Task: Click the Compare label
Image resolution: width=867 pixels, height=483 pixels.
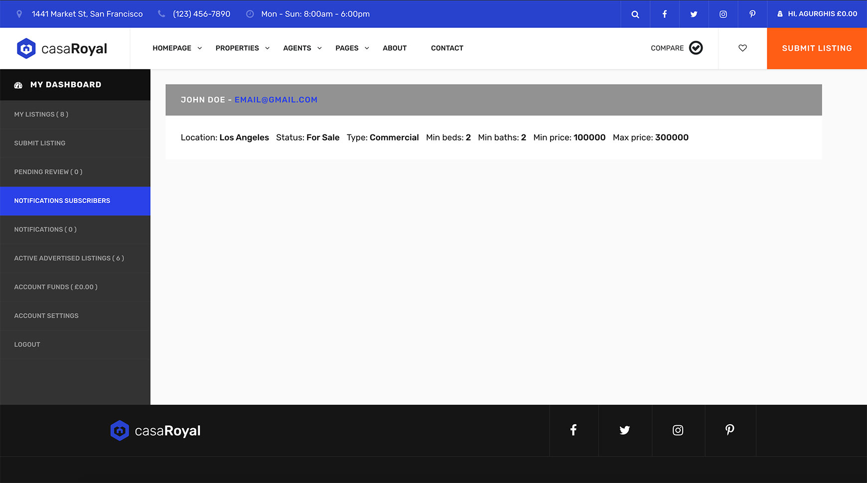Action: [667, 48]
